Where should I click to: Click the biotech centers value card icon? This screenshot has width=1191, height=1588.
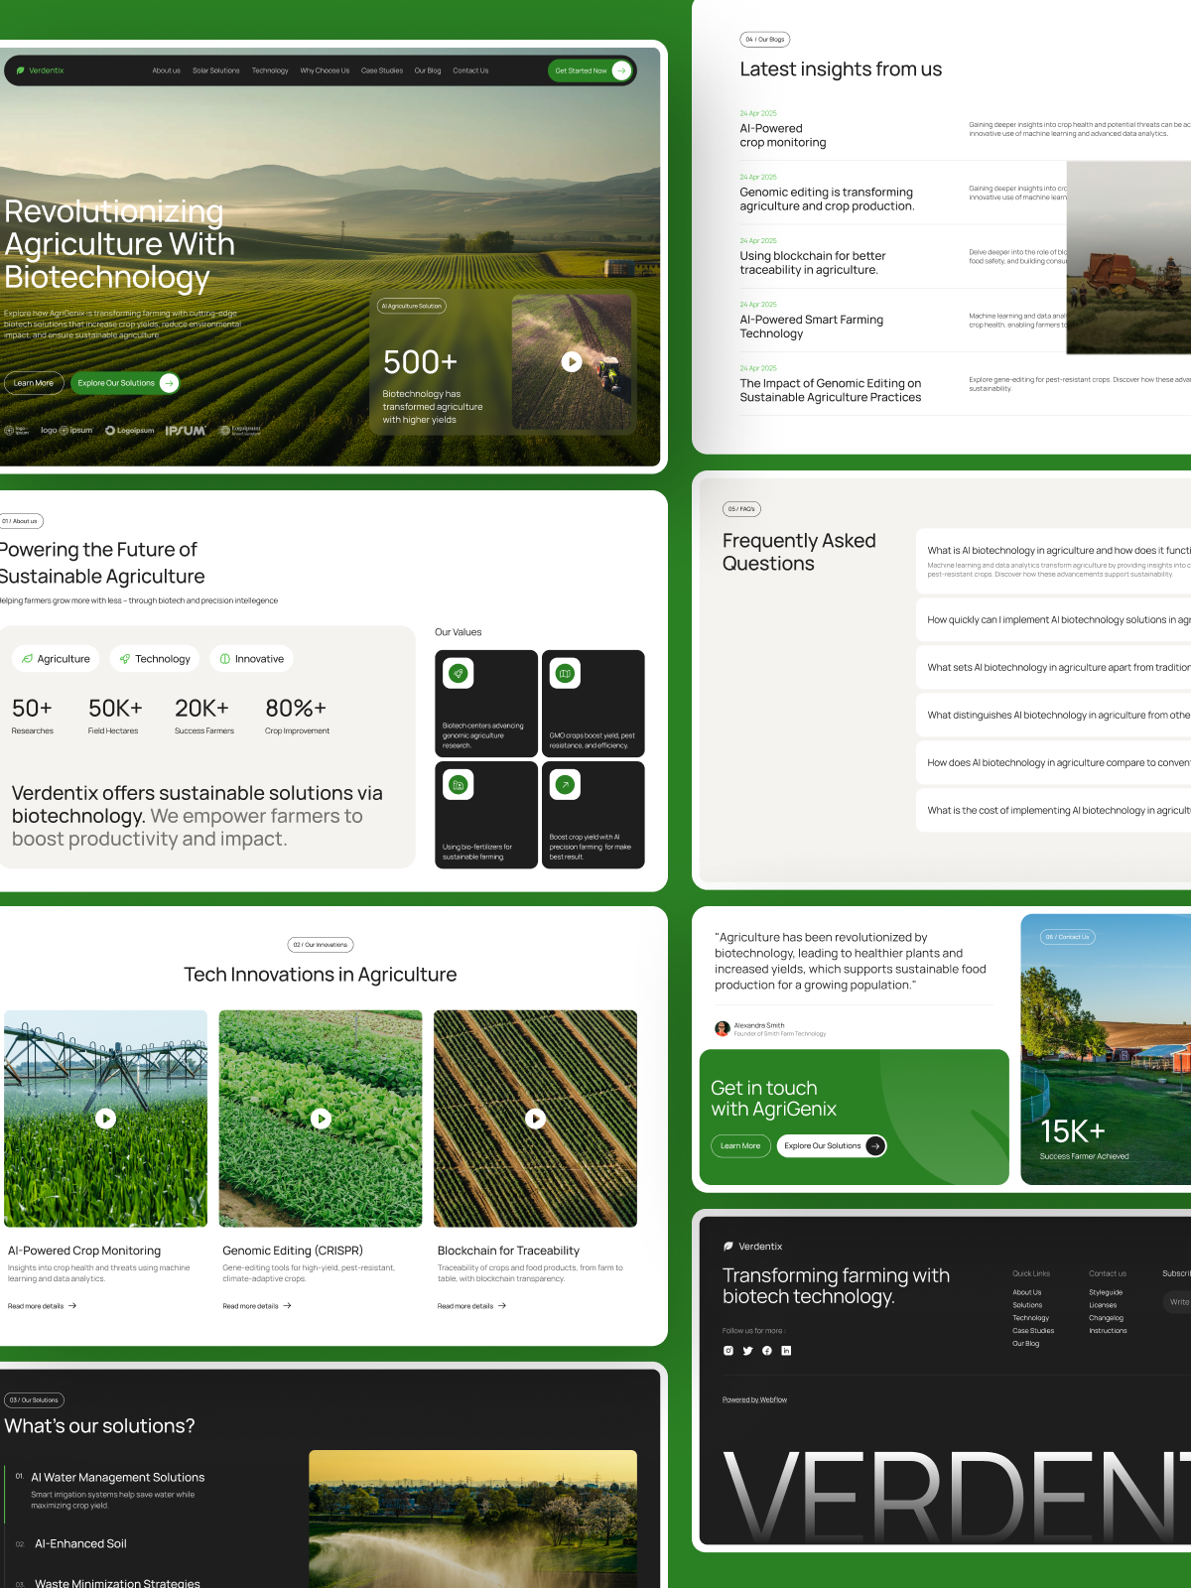click(459, 674)
